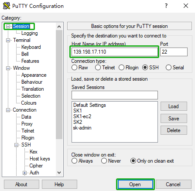This screenshot has width=195, height=191.
Task: Click the About button
Action: [x=21, y=184]
